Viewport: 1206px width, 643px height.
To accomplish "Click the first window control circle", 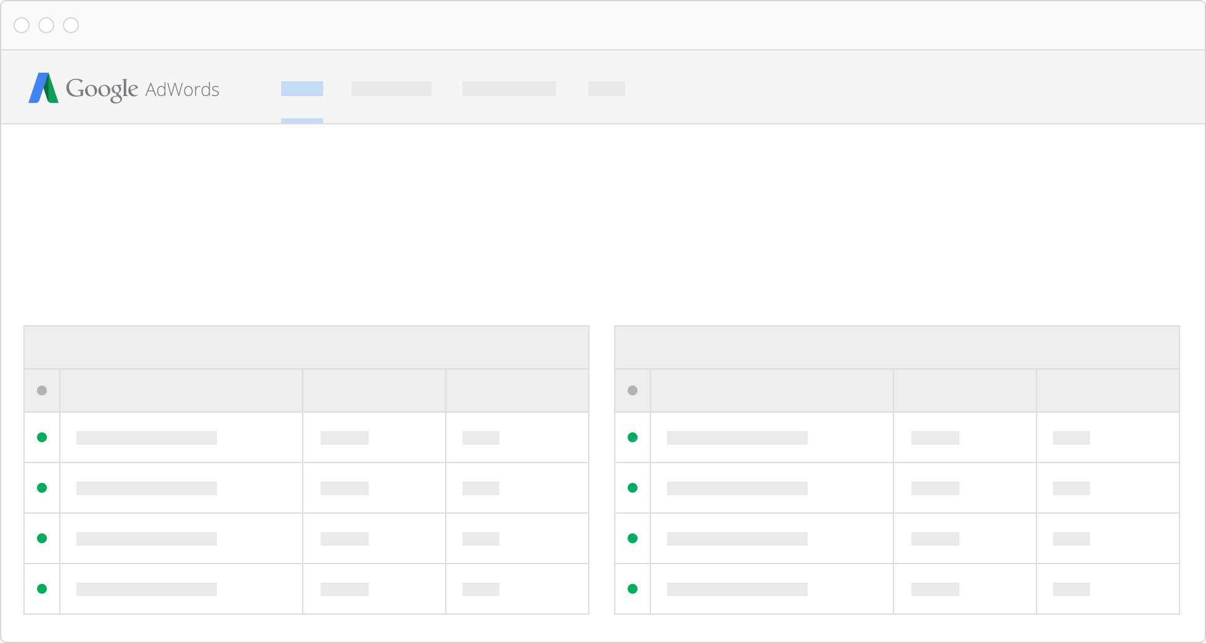I will point(22,25).
